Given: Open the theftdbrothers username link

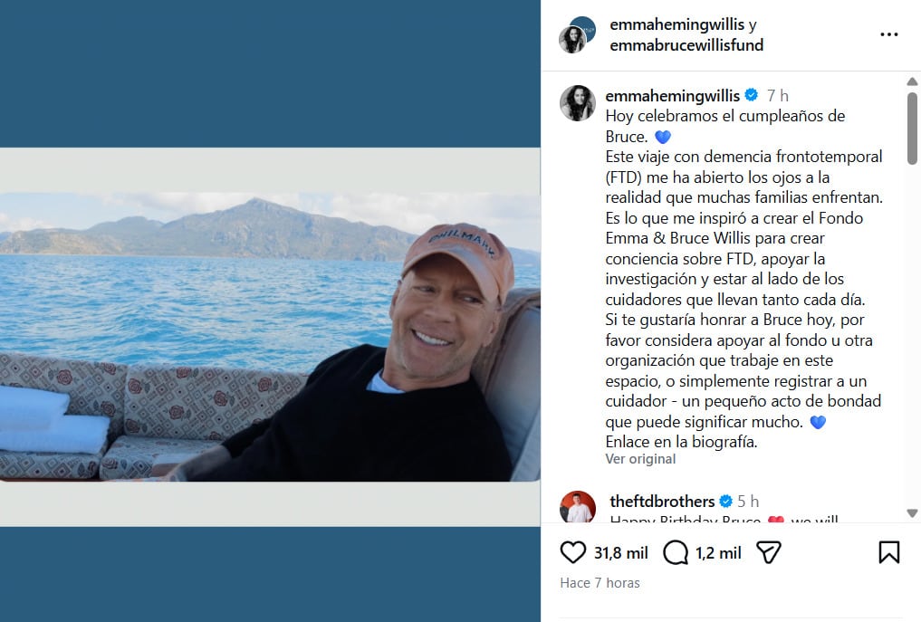Looking at the screenshot, I should (663, 499).
